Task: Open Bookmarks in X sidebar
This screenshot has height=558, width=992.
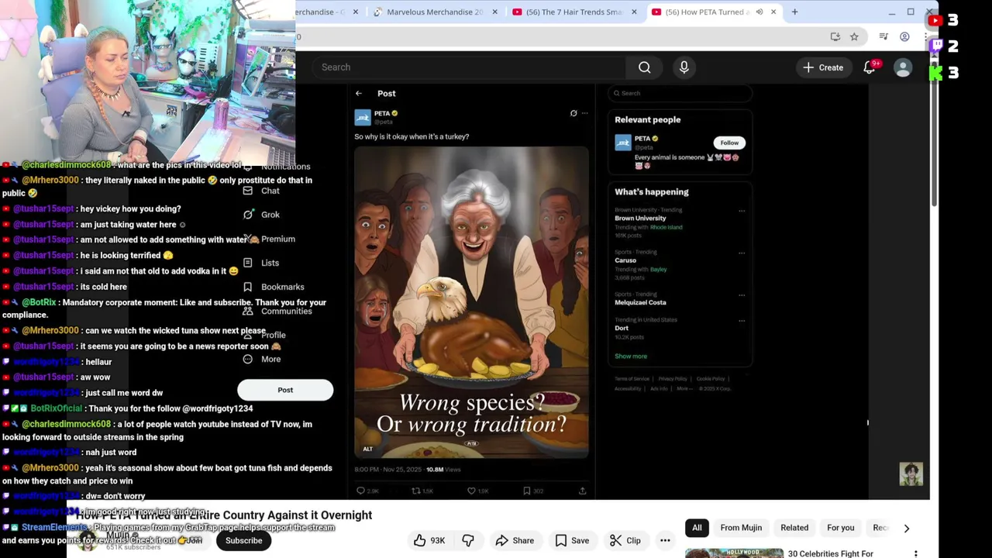Action: (274, 287)
